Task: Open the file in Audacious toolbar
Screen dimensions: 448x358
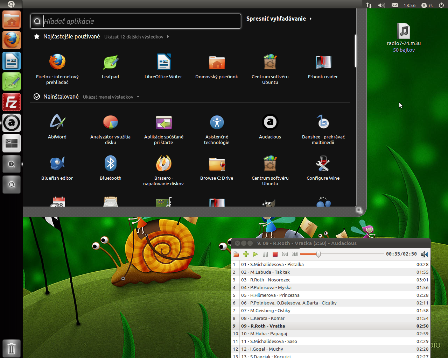Action: 236,254
